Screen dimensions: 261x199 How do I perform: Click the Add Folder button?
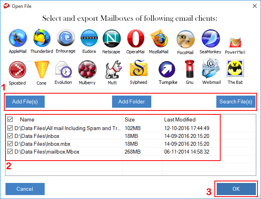pyautogui.click(x=132, y=101)
